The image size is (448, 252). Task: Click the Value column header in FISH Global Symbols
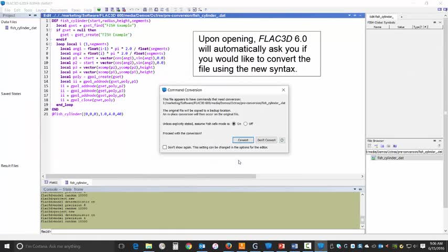click(x=401, y=27)
